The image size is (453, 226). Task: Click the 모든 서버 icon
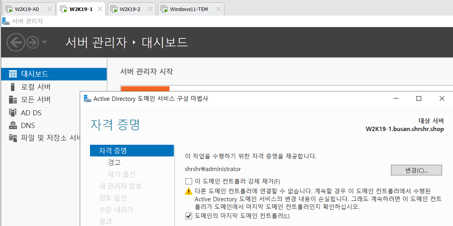tap(13, 100)
